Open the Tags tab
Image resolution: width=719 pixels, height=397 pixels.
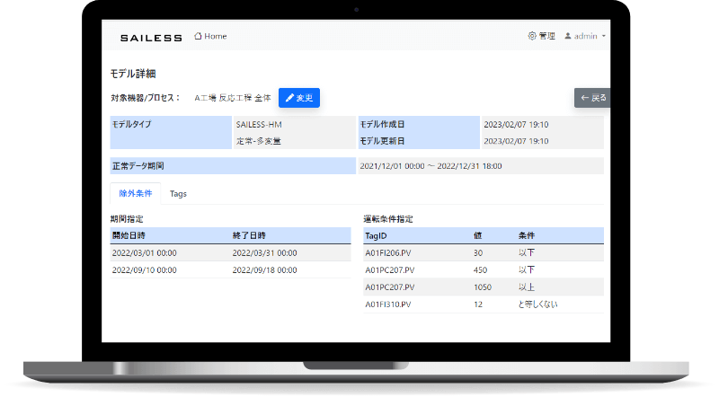coord(178,194)
